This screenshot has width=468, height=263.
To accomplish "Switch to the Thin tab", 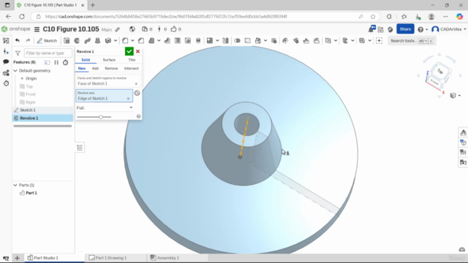I will pos(132,60).
